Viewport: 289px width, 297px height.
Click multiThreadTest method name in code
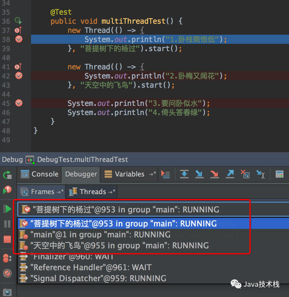click(134, 21)
